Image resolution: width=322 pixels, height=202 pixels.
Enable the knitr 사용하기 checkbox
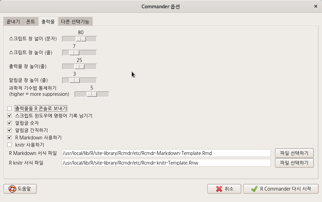(9, 145)
